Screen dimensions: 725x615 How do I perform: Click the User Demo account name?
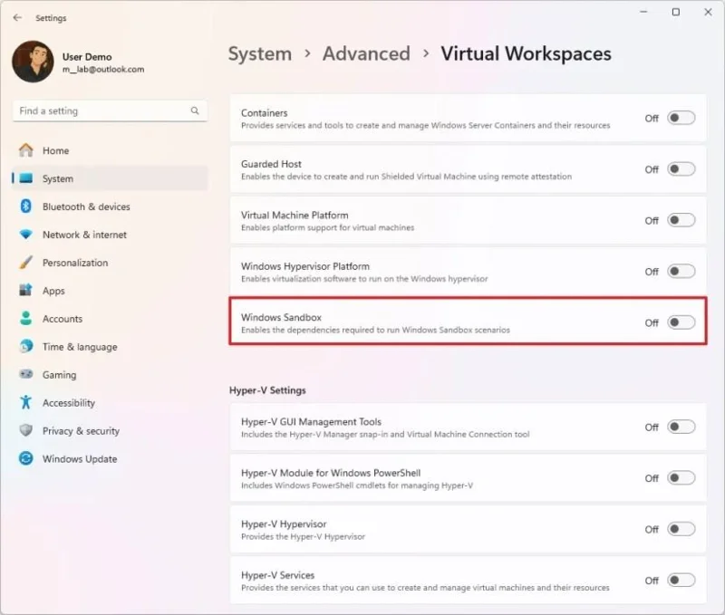(87, 57)
